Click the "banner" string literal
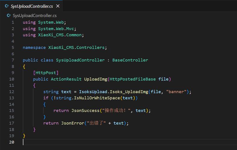The height and width of the screenshot is (150, 237). pyautogui.click(x=177, y=92)
